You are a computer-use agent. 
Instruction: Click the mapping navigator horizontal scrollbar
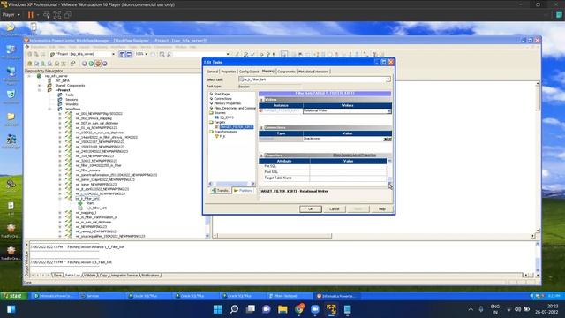click(231, 184)
